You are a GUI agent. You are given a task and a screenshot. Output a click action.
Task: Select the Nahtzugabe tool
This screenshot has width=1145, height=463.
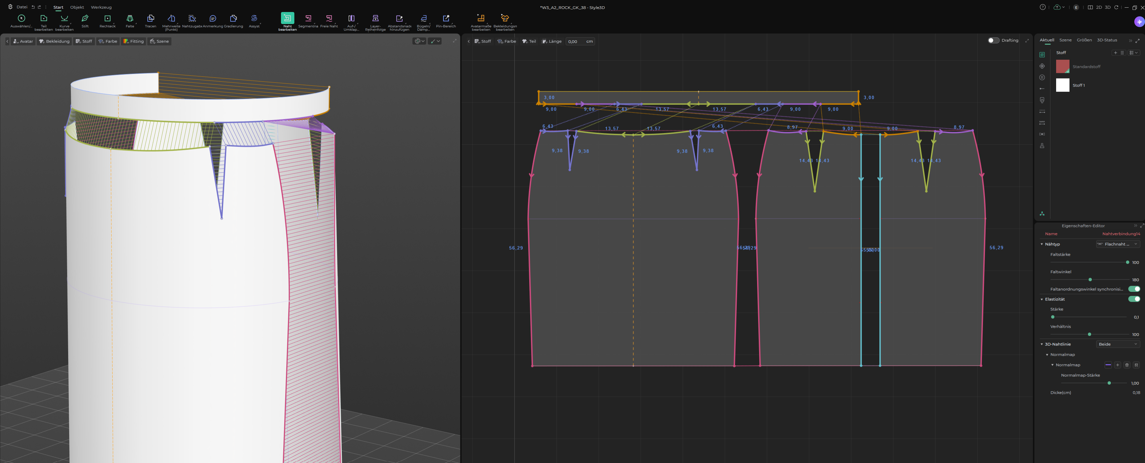[192, 20]
